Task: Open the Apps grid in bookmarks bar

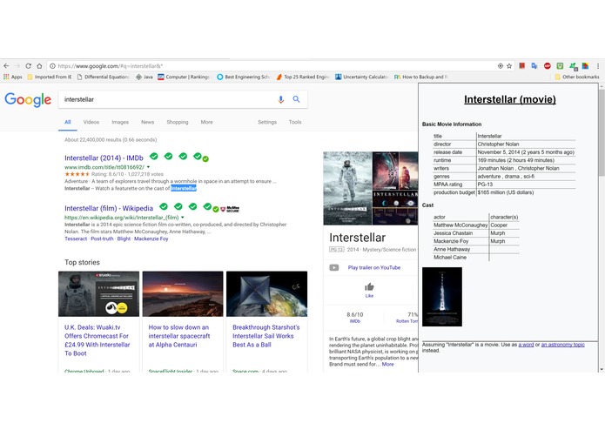Action: coord(13,77)
